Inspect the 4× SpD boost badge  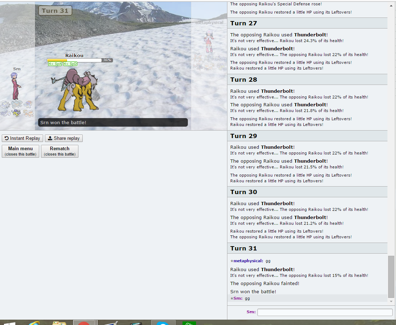pos(70,64)
